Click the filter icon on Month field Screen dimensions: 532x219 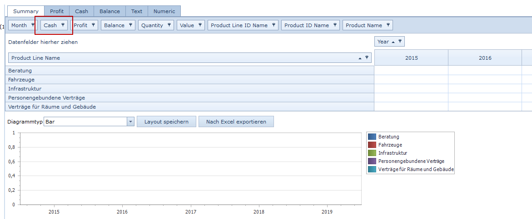33,25
